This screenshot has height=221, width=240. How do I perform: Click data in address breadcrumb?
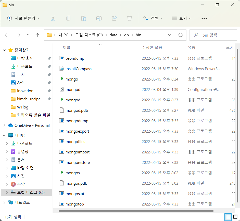pos(113,35)
